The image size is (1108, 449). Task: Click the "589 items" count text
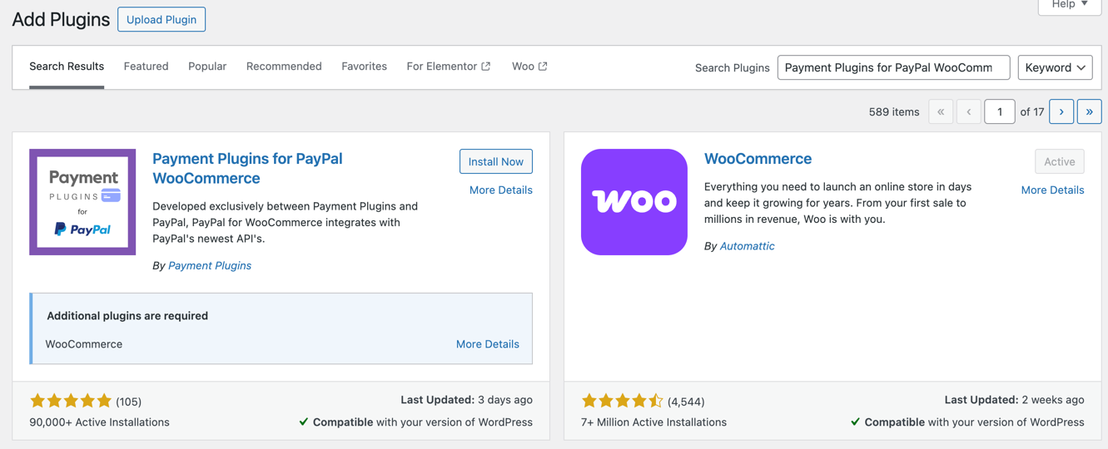coord(894,111)
